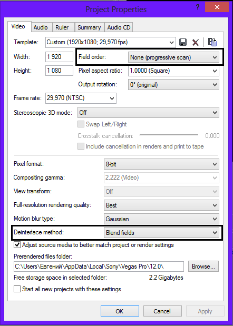Switch to the Audio tab
Viewport: 233px width, 326px height.
point(41,27)
